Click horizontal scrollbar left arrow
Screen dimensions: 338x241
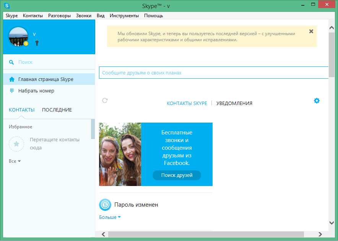click(x=104, y=234)
